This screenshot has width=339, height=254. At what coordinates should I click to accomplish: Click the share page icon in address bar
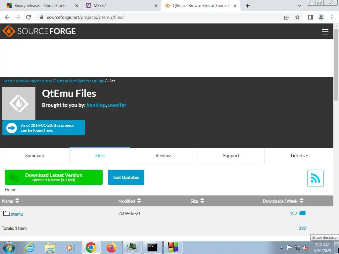click(287, 17)
